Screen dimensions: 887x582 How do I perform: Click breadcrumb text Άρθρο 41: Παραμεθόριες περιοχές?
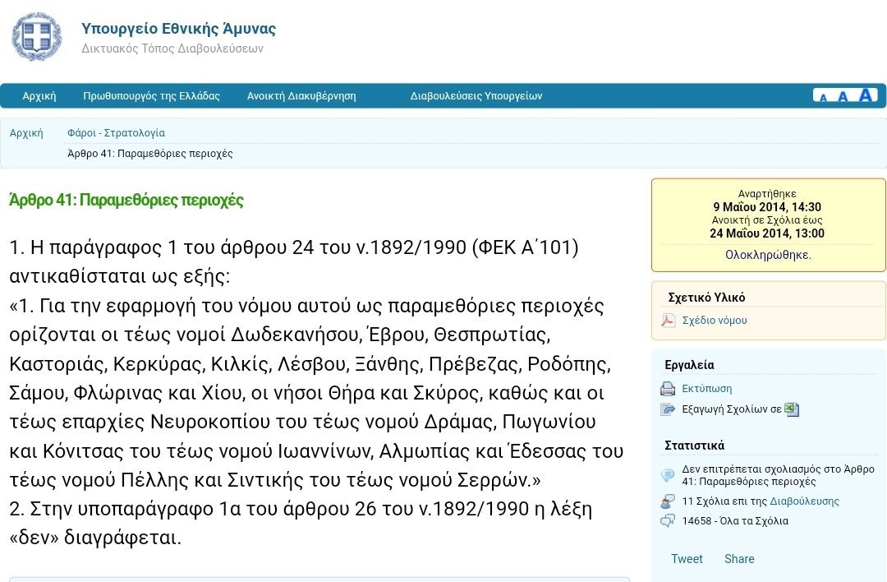[x=150, y=154]
